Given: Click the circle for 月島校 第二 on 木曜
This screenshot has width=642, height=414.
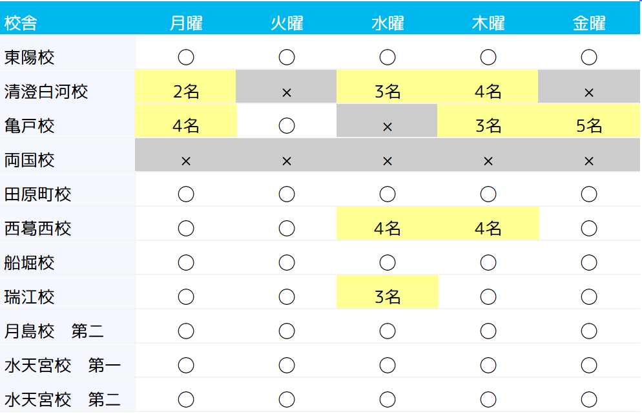Looking at the screenshot, I should [488, 331].
